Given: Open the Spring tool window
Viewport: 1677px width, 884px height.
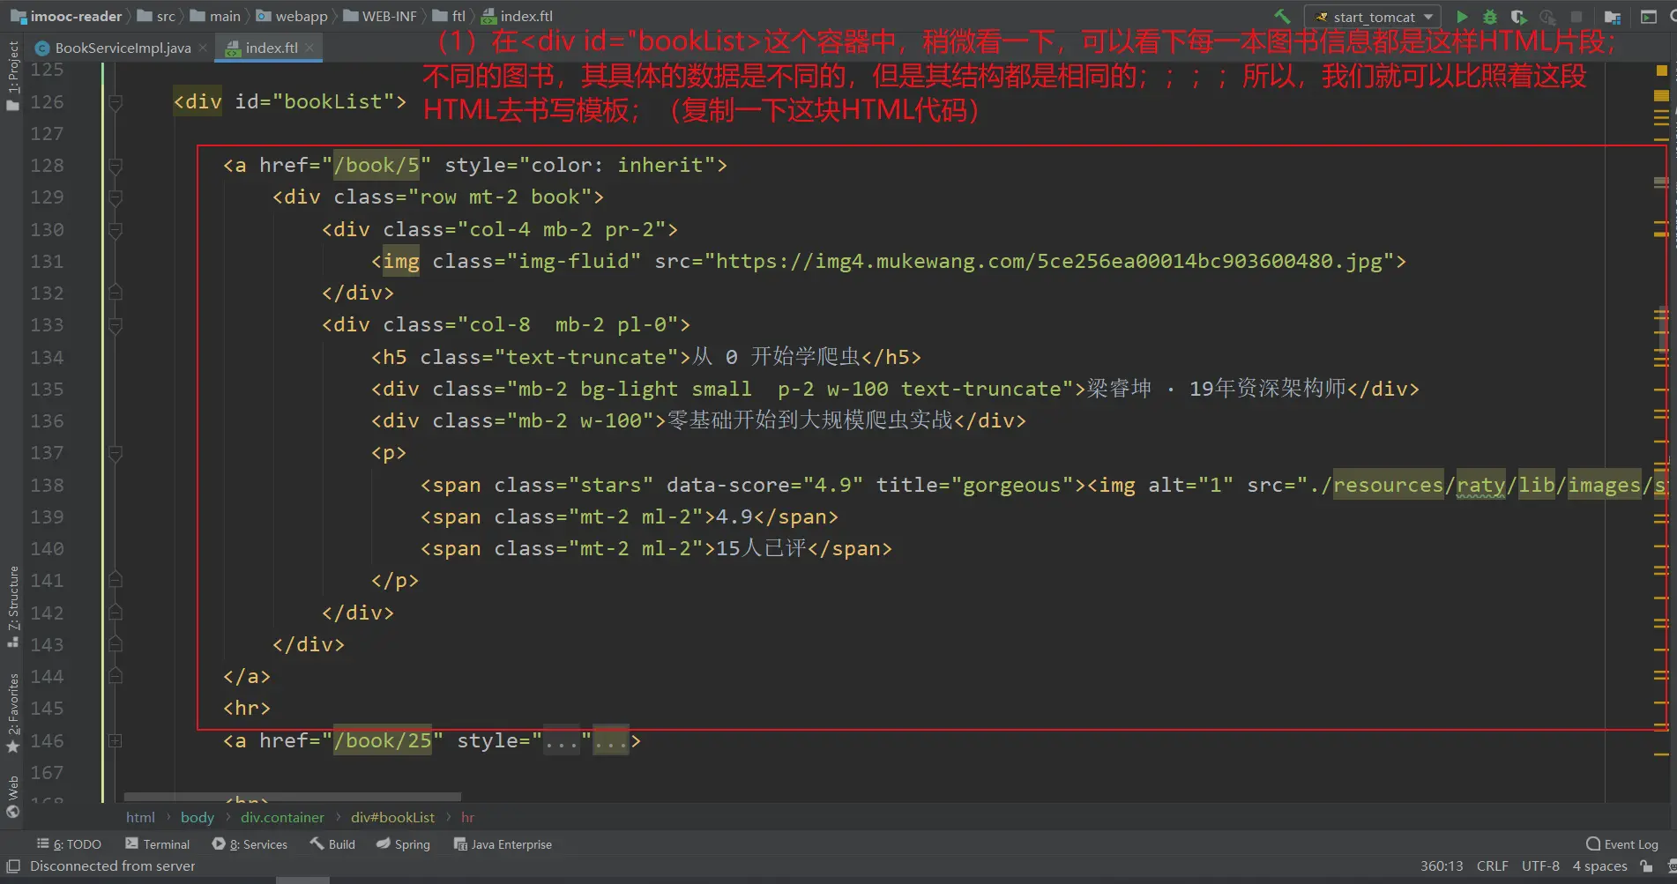Looking at the screenshot, I should [404, 844].
